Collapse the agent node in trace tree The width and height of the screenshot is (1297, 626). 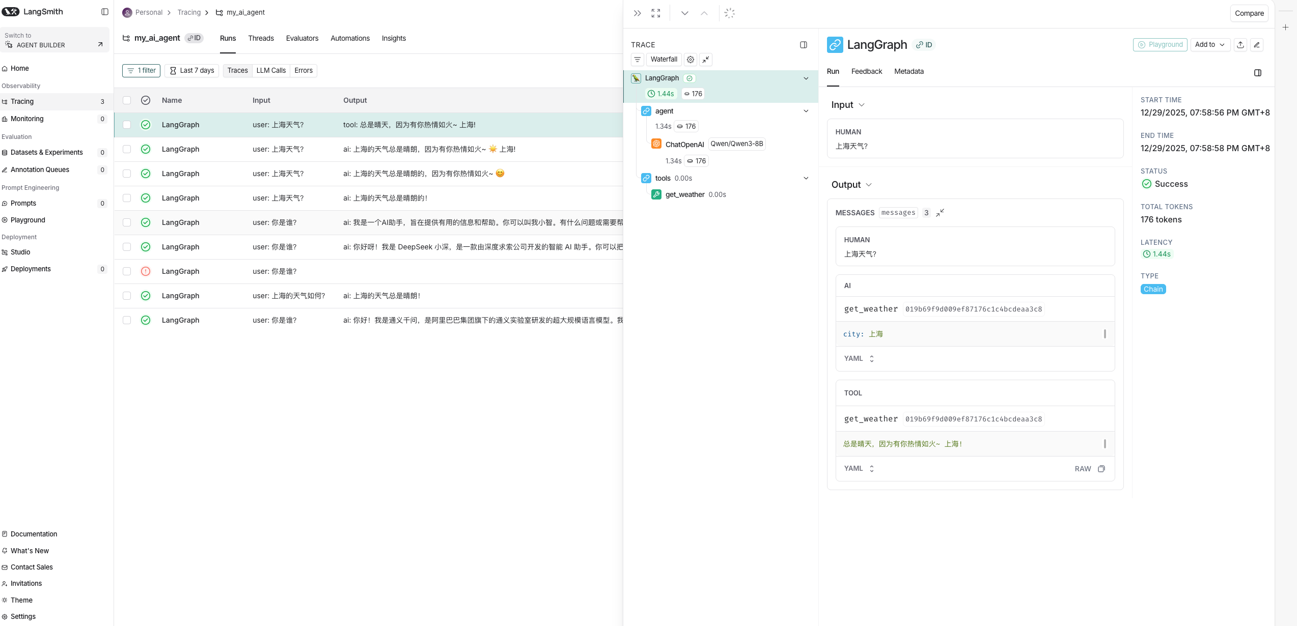(x=806, y=111)
